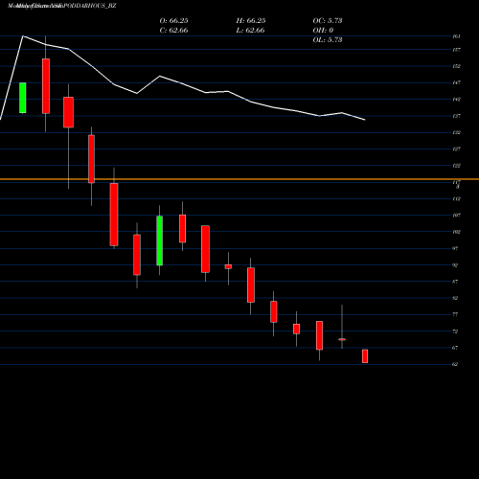Click the 97 price axis label
The width and height of the screenshot is (479, 479).
click(455, 248)
